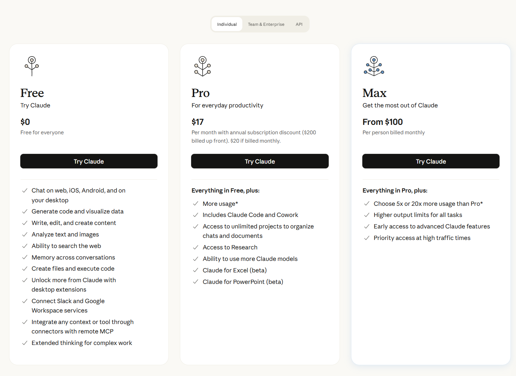Click checkmark beside Includes Claude Code and Cowork

[196, 215]
